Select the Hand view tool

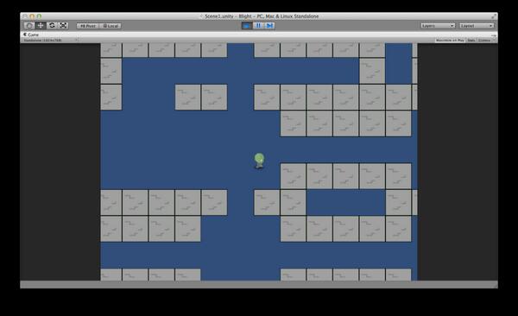coord(29,25)
